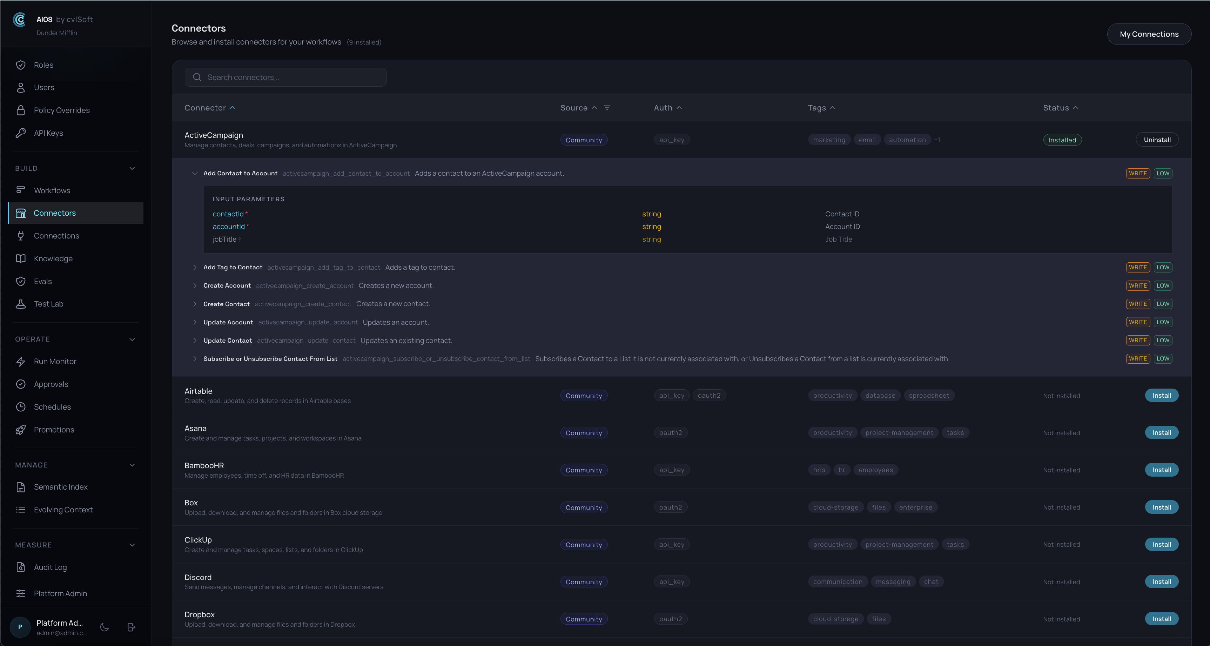The width and height of the screenshot is (1210, 646).
Task: Uninstall the ActiveCampaign connector
Action: point(1157,140)
